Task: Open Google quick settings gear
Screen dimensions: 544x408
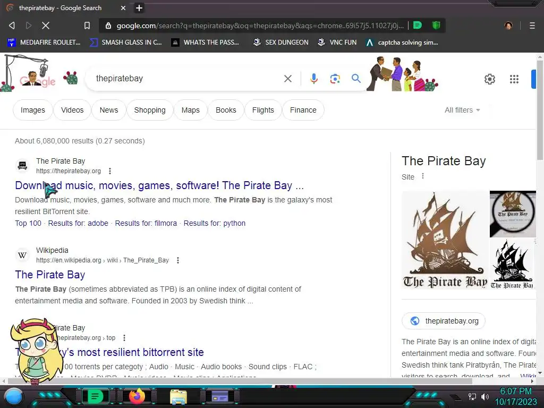Action: point(489,79)
